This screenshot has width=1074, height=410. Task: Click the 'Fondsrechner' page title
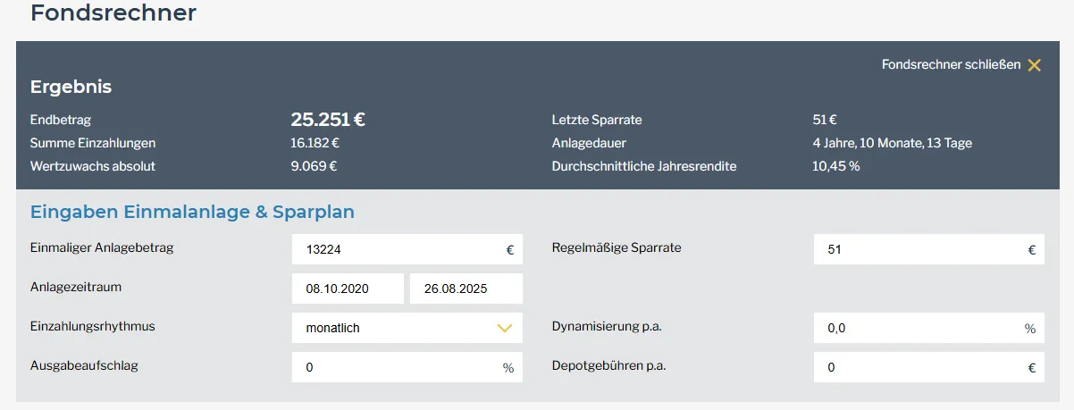click(x=113, y=13)
